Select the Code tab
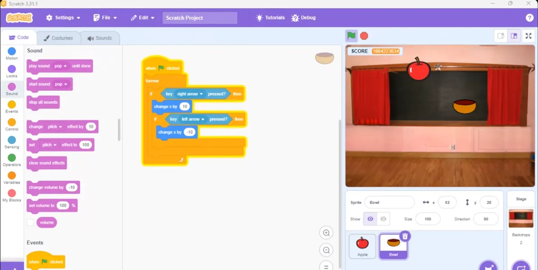This screenshot has height=270, width=538. (18, 38)
